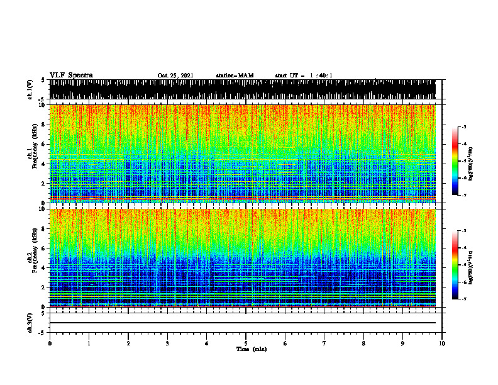Click the "-3" label on ch.1 color bar
This screenshot has height=385, width=498.
pyautogui.click(x=463, y=127)
